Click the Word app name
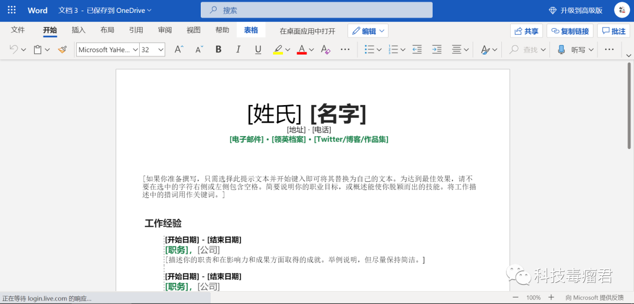 38,11
